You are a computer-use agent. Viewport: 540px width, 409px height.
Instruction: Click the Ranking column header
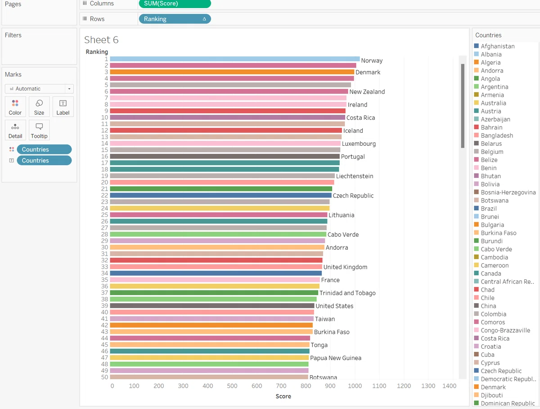point(97,52)
